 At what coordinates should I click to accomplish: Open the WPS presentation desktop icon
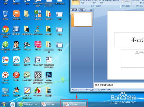click(16, 15)
